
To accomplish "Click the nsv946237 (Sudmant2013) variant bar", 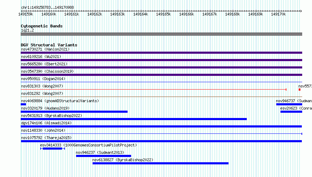I will (x=103, y=156).
